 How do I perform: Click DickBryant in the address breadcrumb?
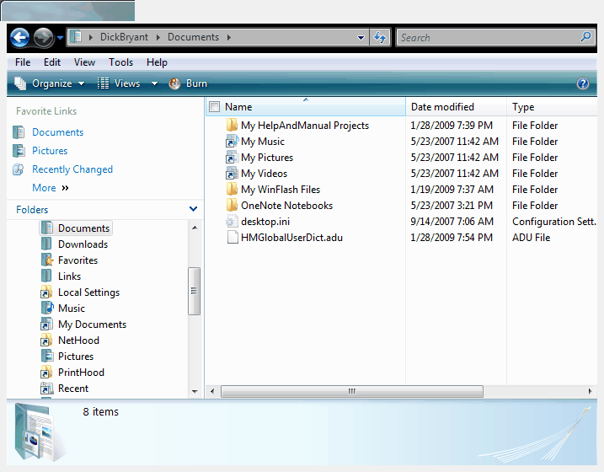[x=124, y=37]
